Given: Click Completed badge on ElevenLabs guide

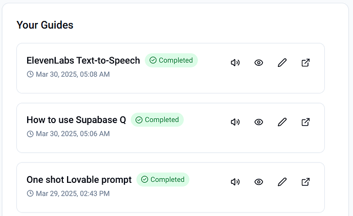Looking at the screenshot, I should click(x=171, y=60).
